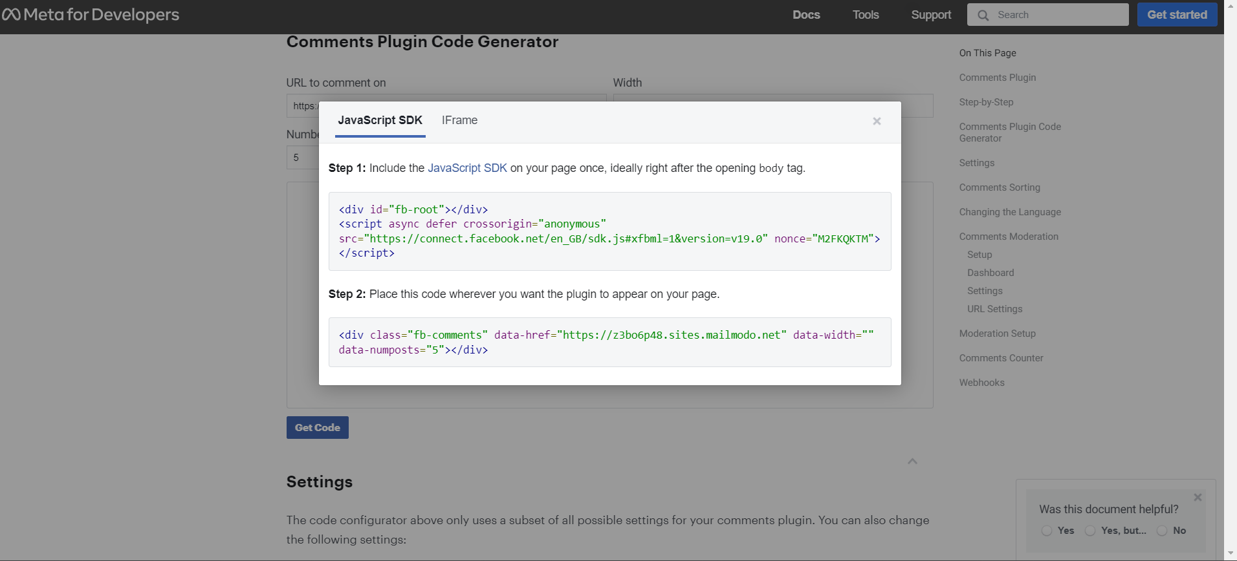Jump to Moderation Setup section
This screenshot has width=1237, height=561.
click(x=997, y=333)
